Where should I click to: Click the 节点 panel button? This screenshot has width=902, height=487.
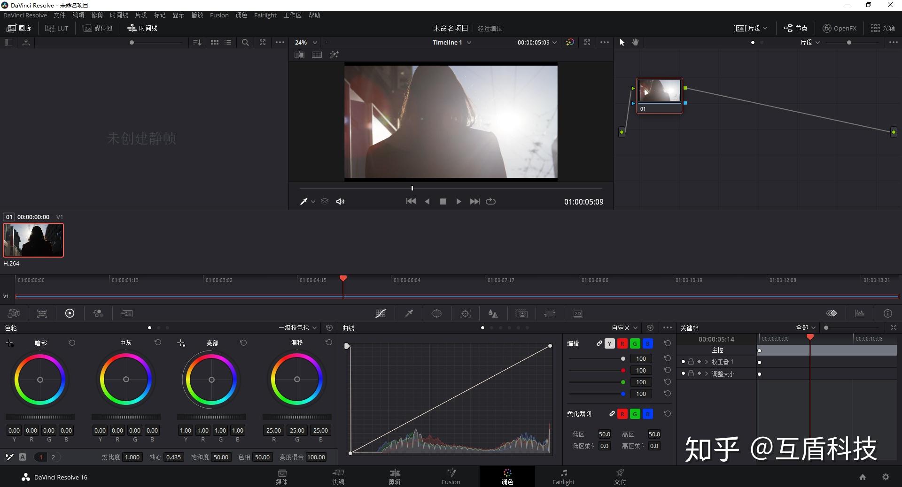[x=795, y=28]
